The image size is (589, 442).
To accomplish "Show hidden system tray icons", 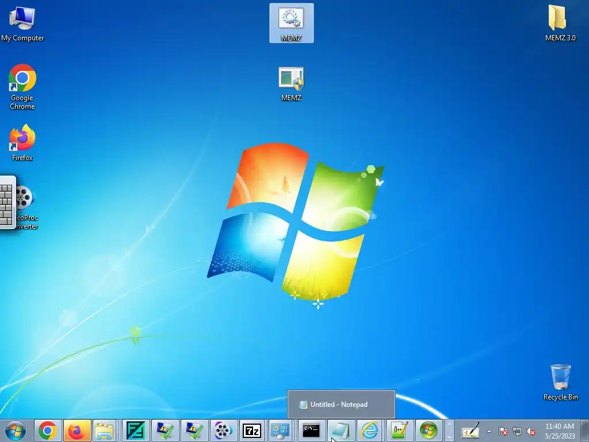I will point(489,431).
